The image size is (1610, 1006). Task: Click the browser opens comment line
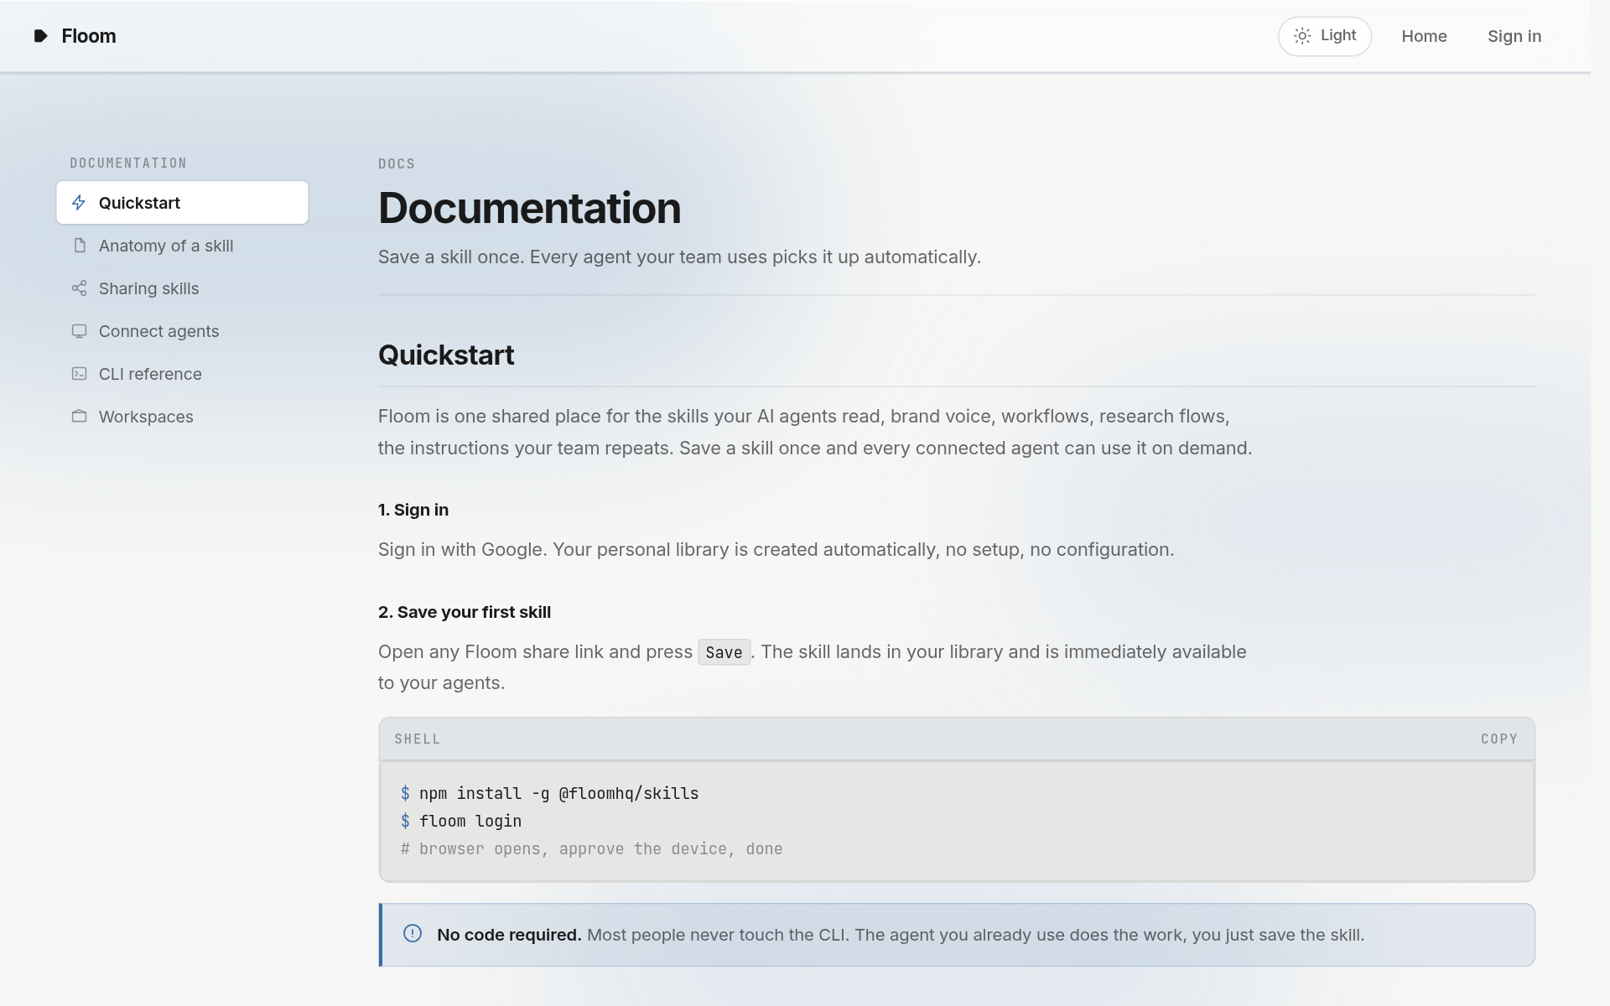click(591, 848)
